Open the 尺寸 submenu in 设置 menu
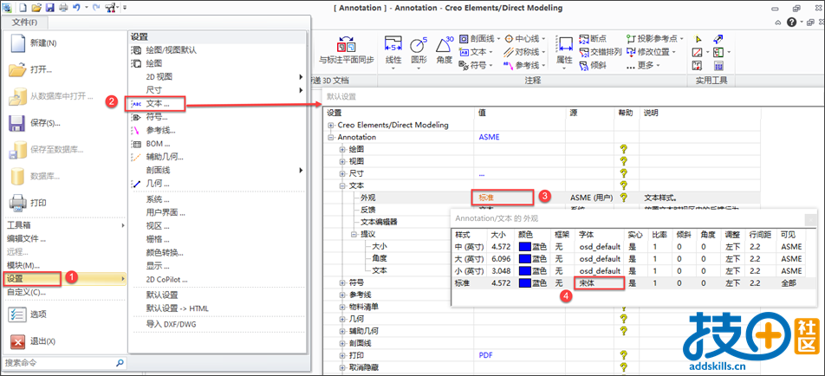825x376 pixels. 218,90
